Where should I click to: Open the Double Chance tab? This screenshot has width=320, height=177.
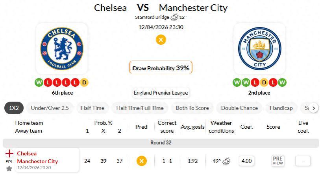239,108
